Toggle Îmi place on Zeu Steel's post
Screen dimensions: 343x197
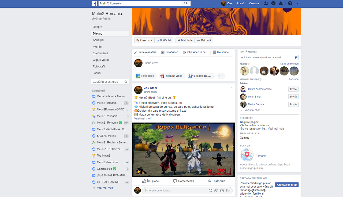pos(150,181)
